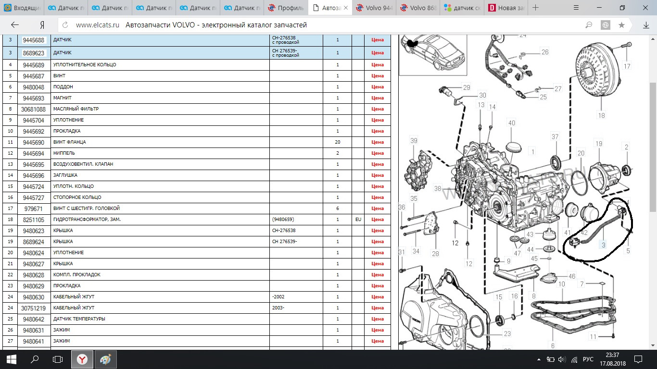Screen dimensions: 657x369
Task: Open the Windows Start menu
Action: tap(12, 359)
